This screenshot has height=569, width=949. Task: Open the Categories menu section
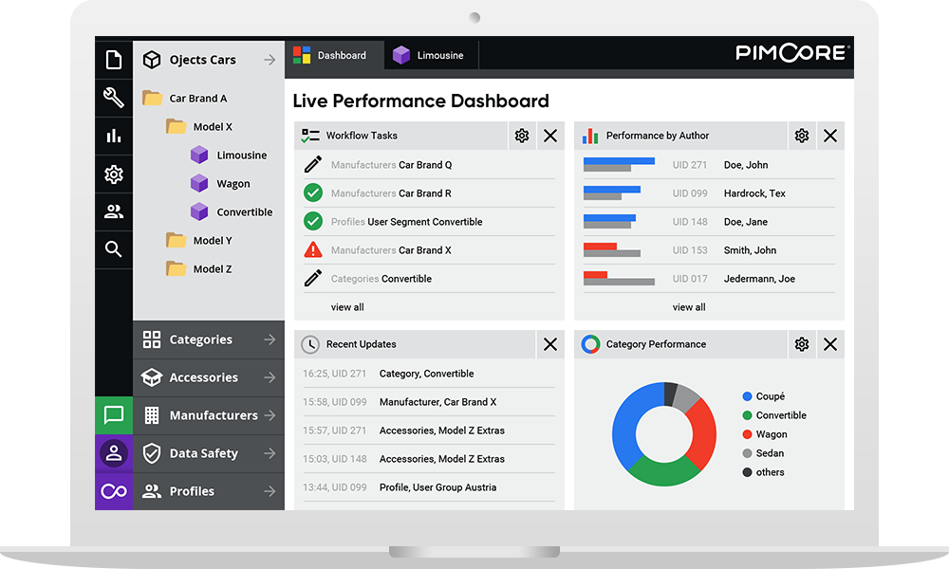coord(209,340)
